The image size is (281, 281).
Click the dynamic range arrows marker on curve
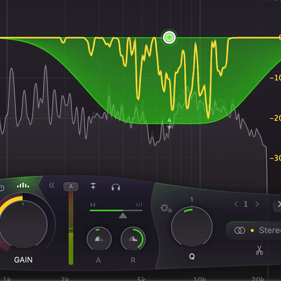point(169,123)
